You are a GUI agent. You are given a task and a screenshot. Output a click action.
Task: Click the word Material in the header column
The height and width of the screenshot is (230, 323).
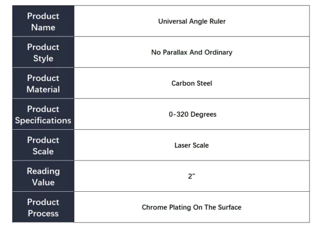click(43, 89)
